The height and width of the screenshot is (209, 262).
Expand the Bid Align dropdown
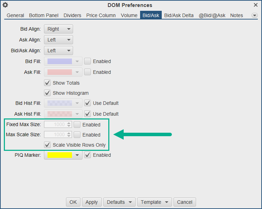pyautogui.click(x=58, y=29)
